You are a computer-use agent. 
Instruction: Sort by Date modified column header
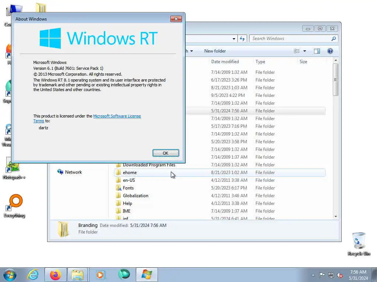(x=225, y=62)
